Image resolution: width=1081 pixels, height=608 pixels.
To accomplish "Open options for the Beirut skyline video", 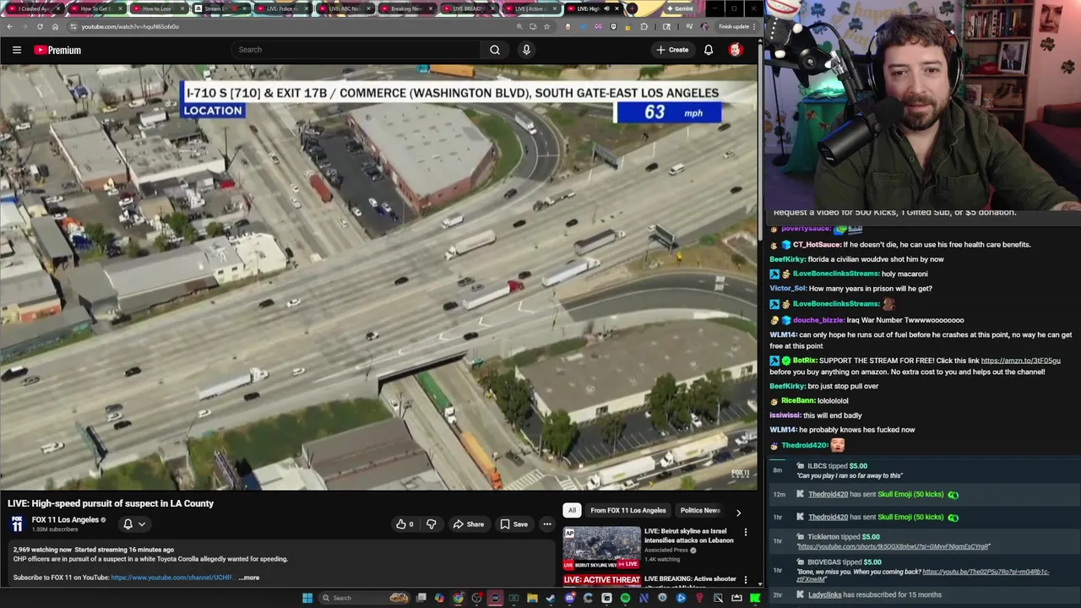I will (x=745, y=532).
